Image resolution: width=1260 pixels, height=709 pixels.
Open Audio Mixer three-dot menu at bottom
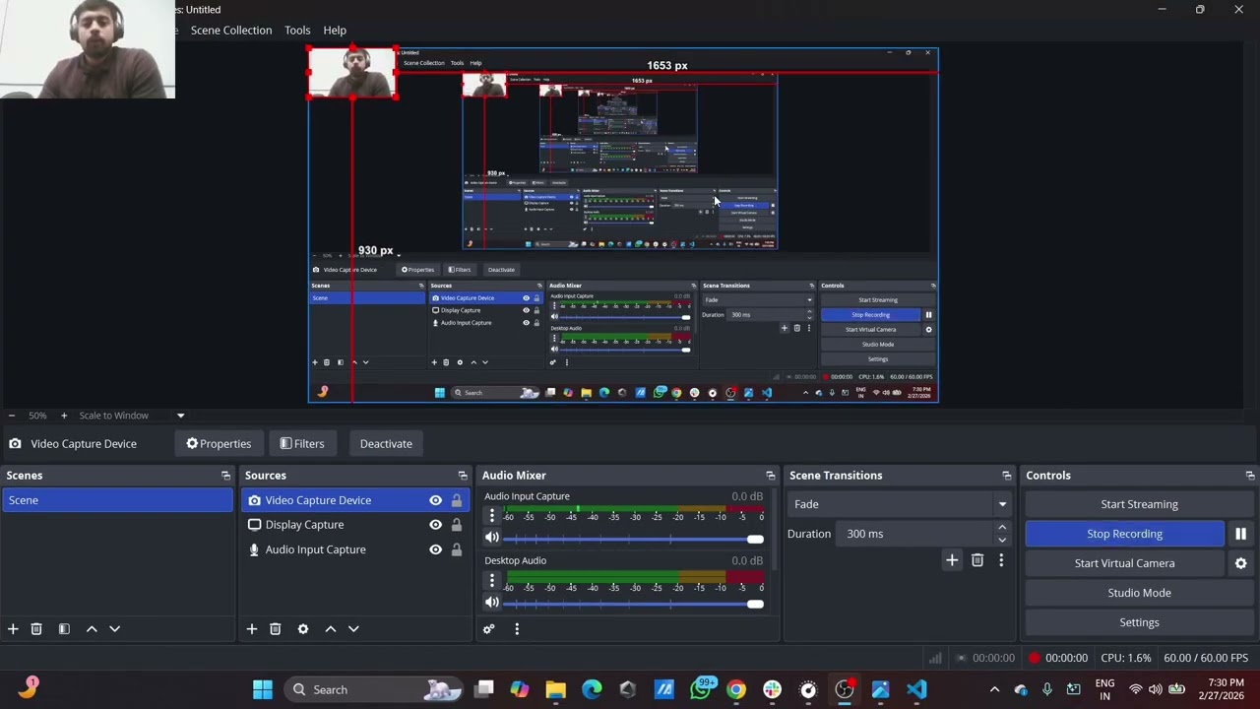[516, 629]
